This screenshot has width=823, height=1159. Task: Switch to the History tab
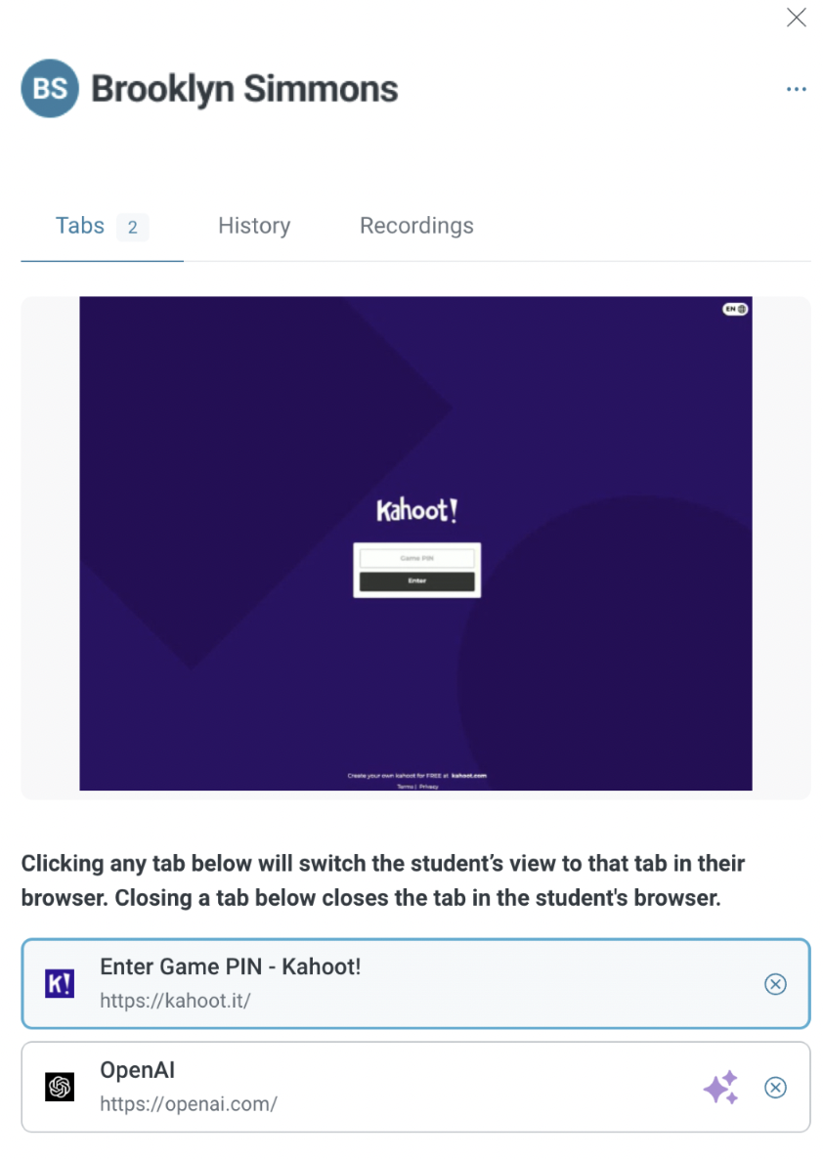pos(253,226)
